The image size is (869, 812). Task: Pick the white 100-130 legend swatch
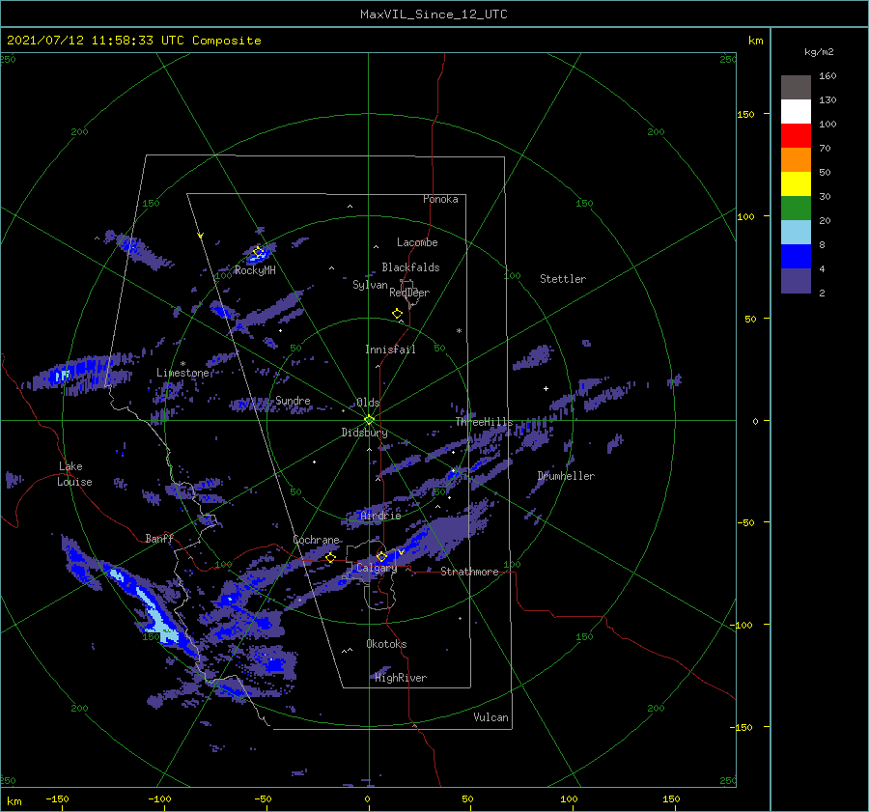pyautogui.click(x=796, y=111)
